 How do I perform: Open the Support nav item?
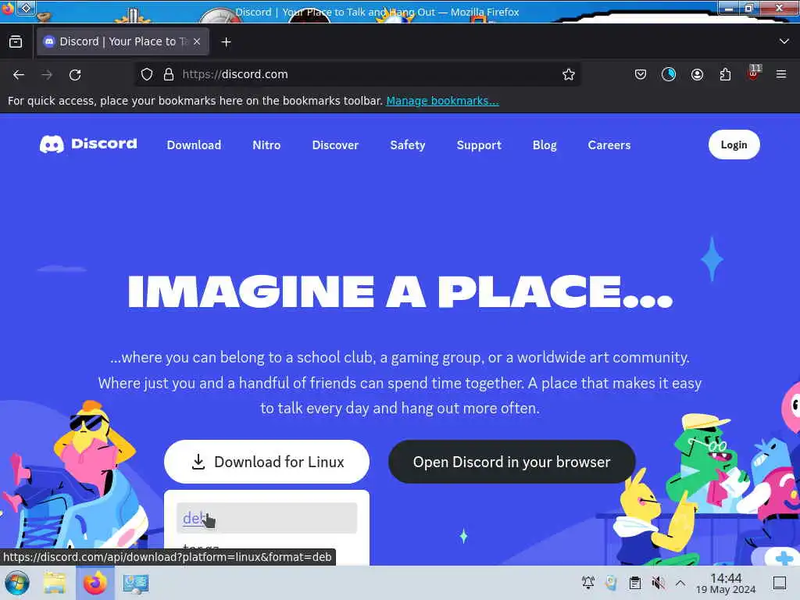(x=479, y=145)
